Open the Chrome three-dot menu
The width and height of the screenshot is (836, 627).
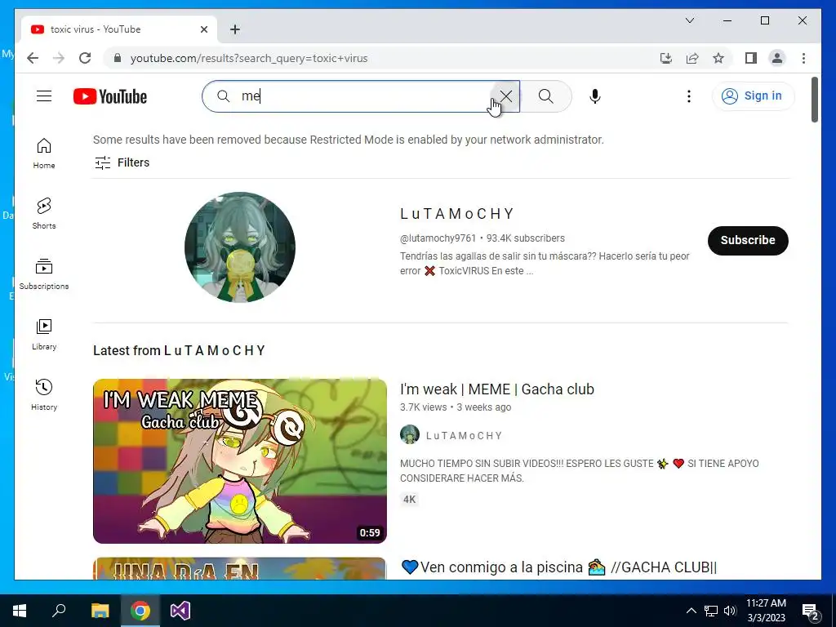click(x=803, y=58)
